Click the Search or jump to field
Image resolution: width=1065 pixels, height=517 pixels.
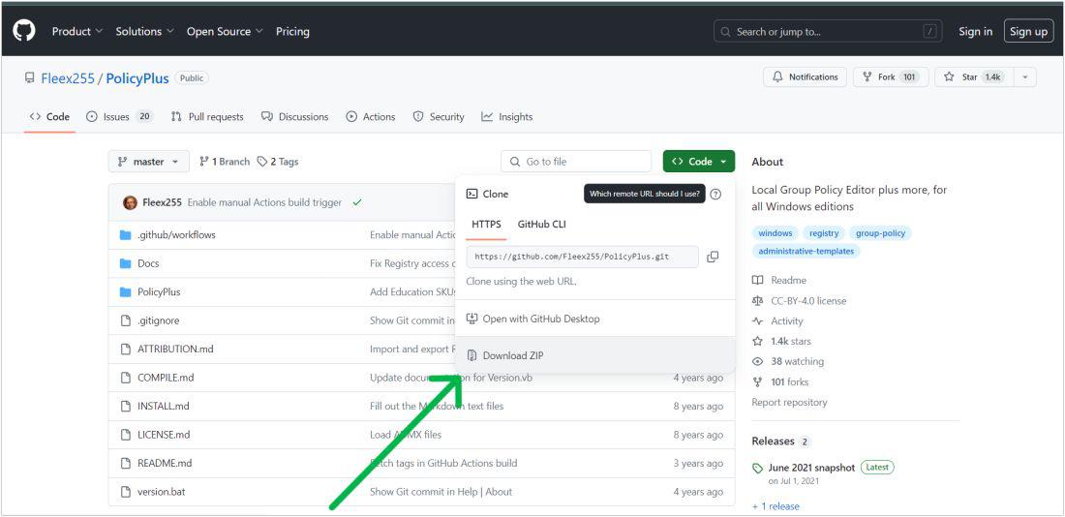tap(828, 31)
